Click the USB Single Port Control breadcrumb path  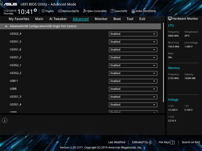point(43,26)
